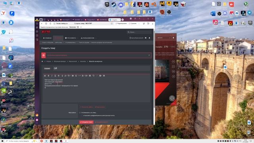254x143 pixels.
Task: Open the font size dropdown in editor
Action: click(69, 76)
